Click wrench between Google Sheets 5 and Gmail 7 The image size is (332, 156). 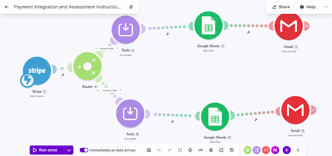click(249, 32)
